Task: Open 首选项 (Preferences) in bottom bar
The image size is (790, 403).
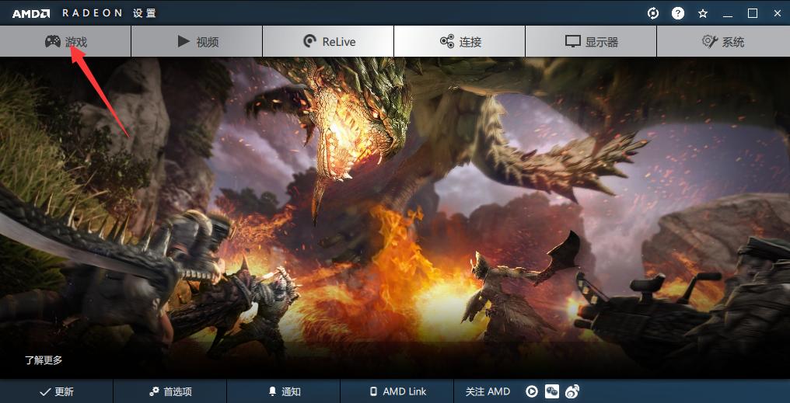Action: pyautogui.click(x=170, y=391)
